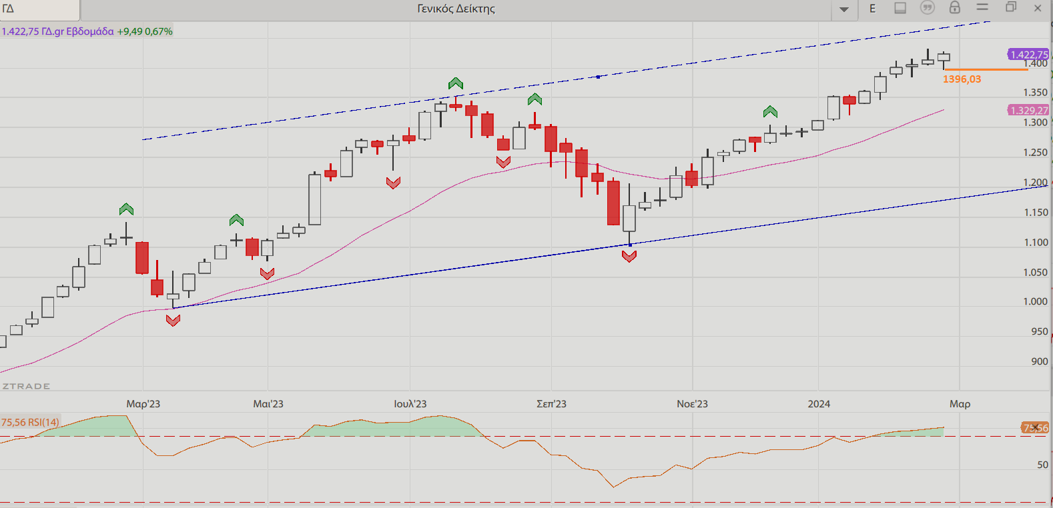Screen dimensions: 1053x508
Task: Click red down-arrow signal at October 2023 low
Action: coord(629,256)
